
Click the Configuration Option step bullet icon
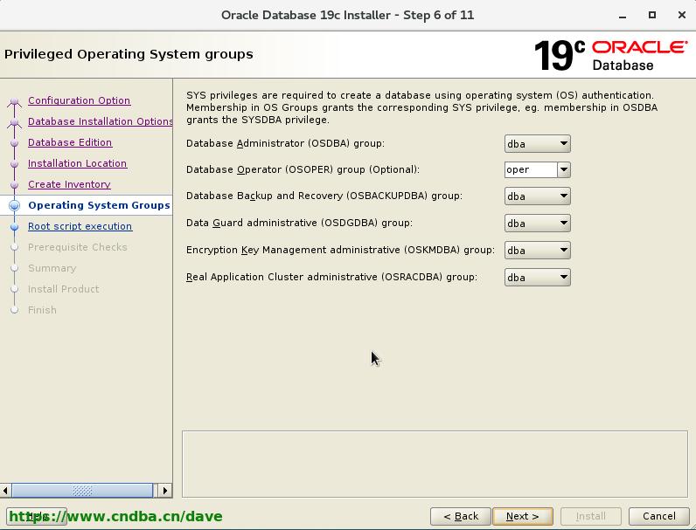[x=14, y=101]
